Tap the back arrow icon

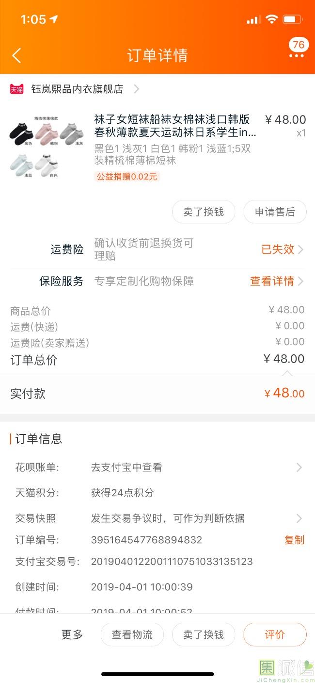[16, 55]
